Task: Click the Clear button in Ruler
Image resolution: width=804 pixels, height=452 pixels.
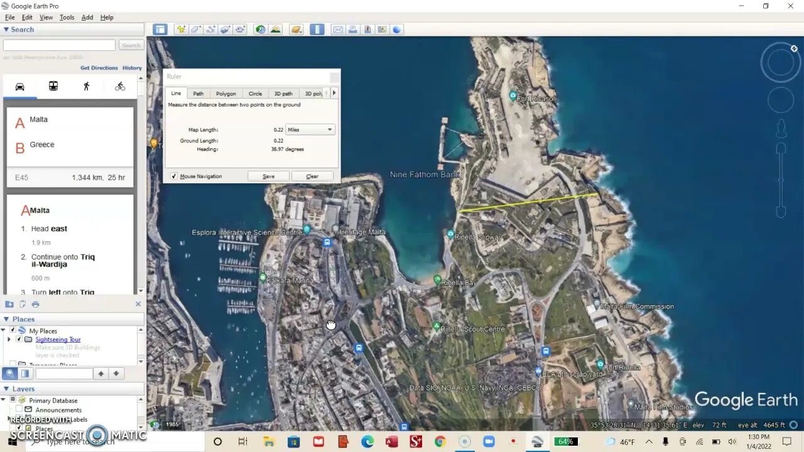Action: (x=312, y=176)
